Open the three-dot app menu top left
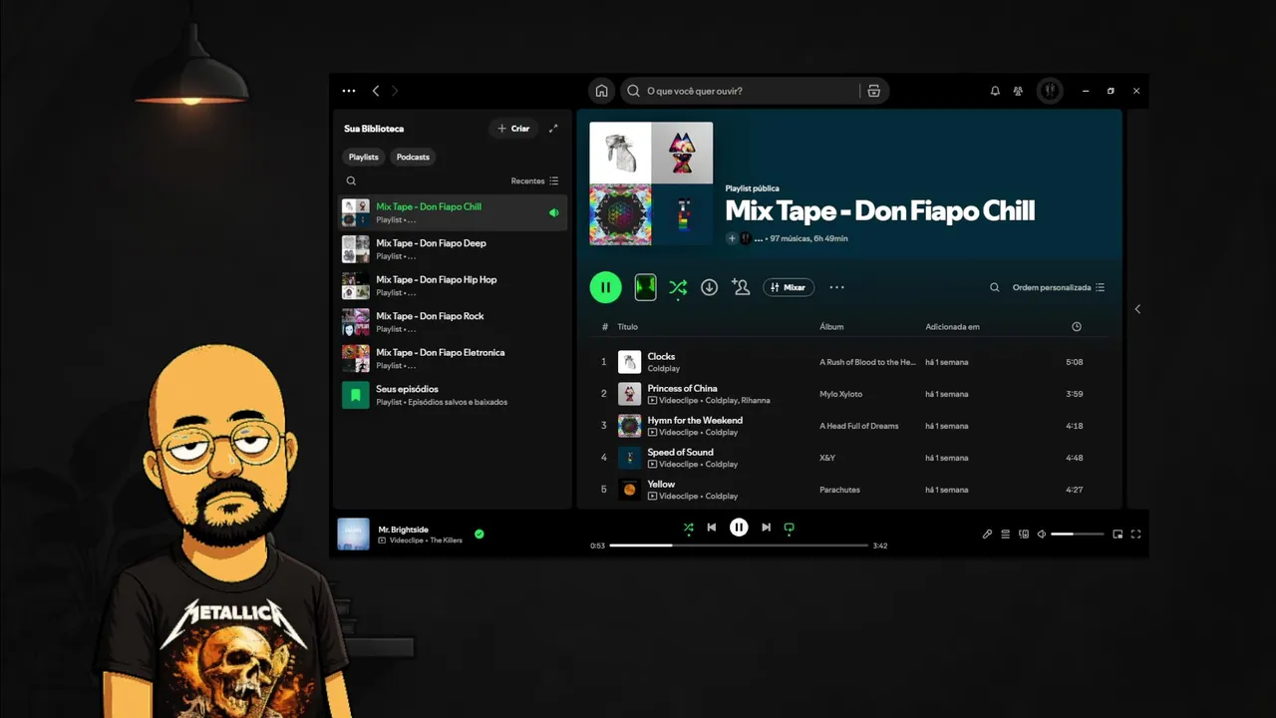The height and width of the screenshot is (718, 1276). pos(349,91)
